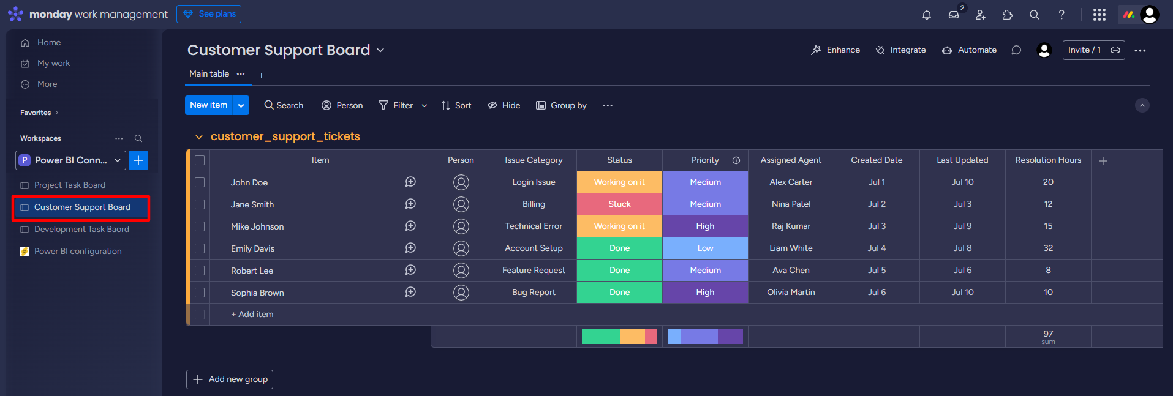Check the John Doe row checkbox
This screenshot has height=396, width=1173.
pyautogui.click(x=200, y=182)
